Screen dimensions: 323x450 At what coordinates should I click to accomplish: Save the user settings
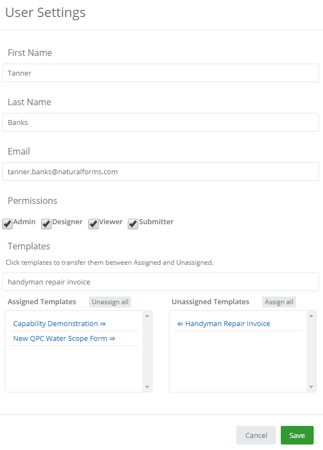297,435
